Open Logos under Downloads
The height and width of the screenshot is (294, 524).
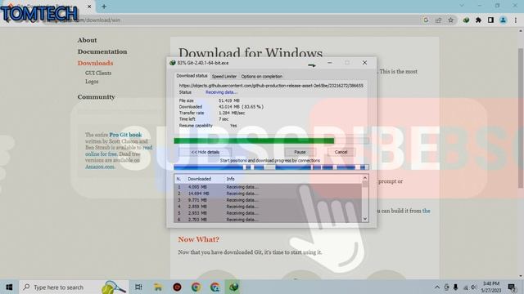92,82
